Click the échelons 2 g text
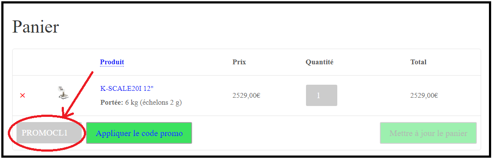This screenshot has width=492, height=159. tap(161, 103)
